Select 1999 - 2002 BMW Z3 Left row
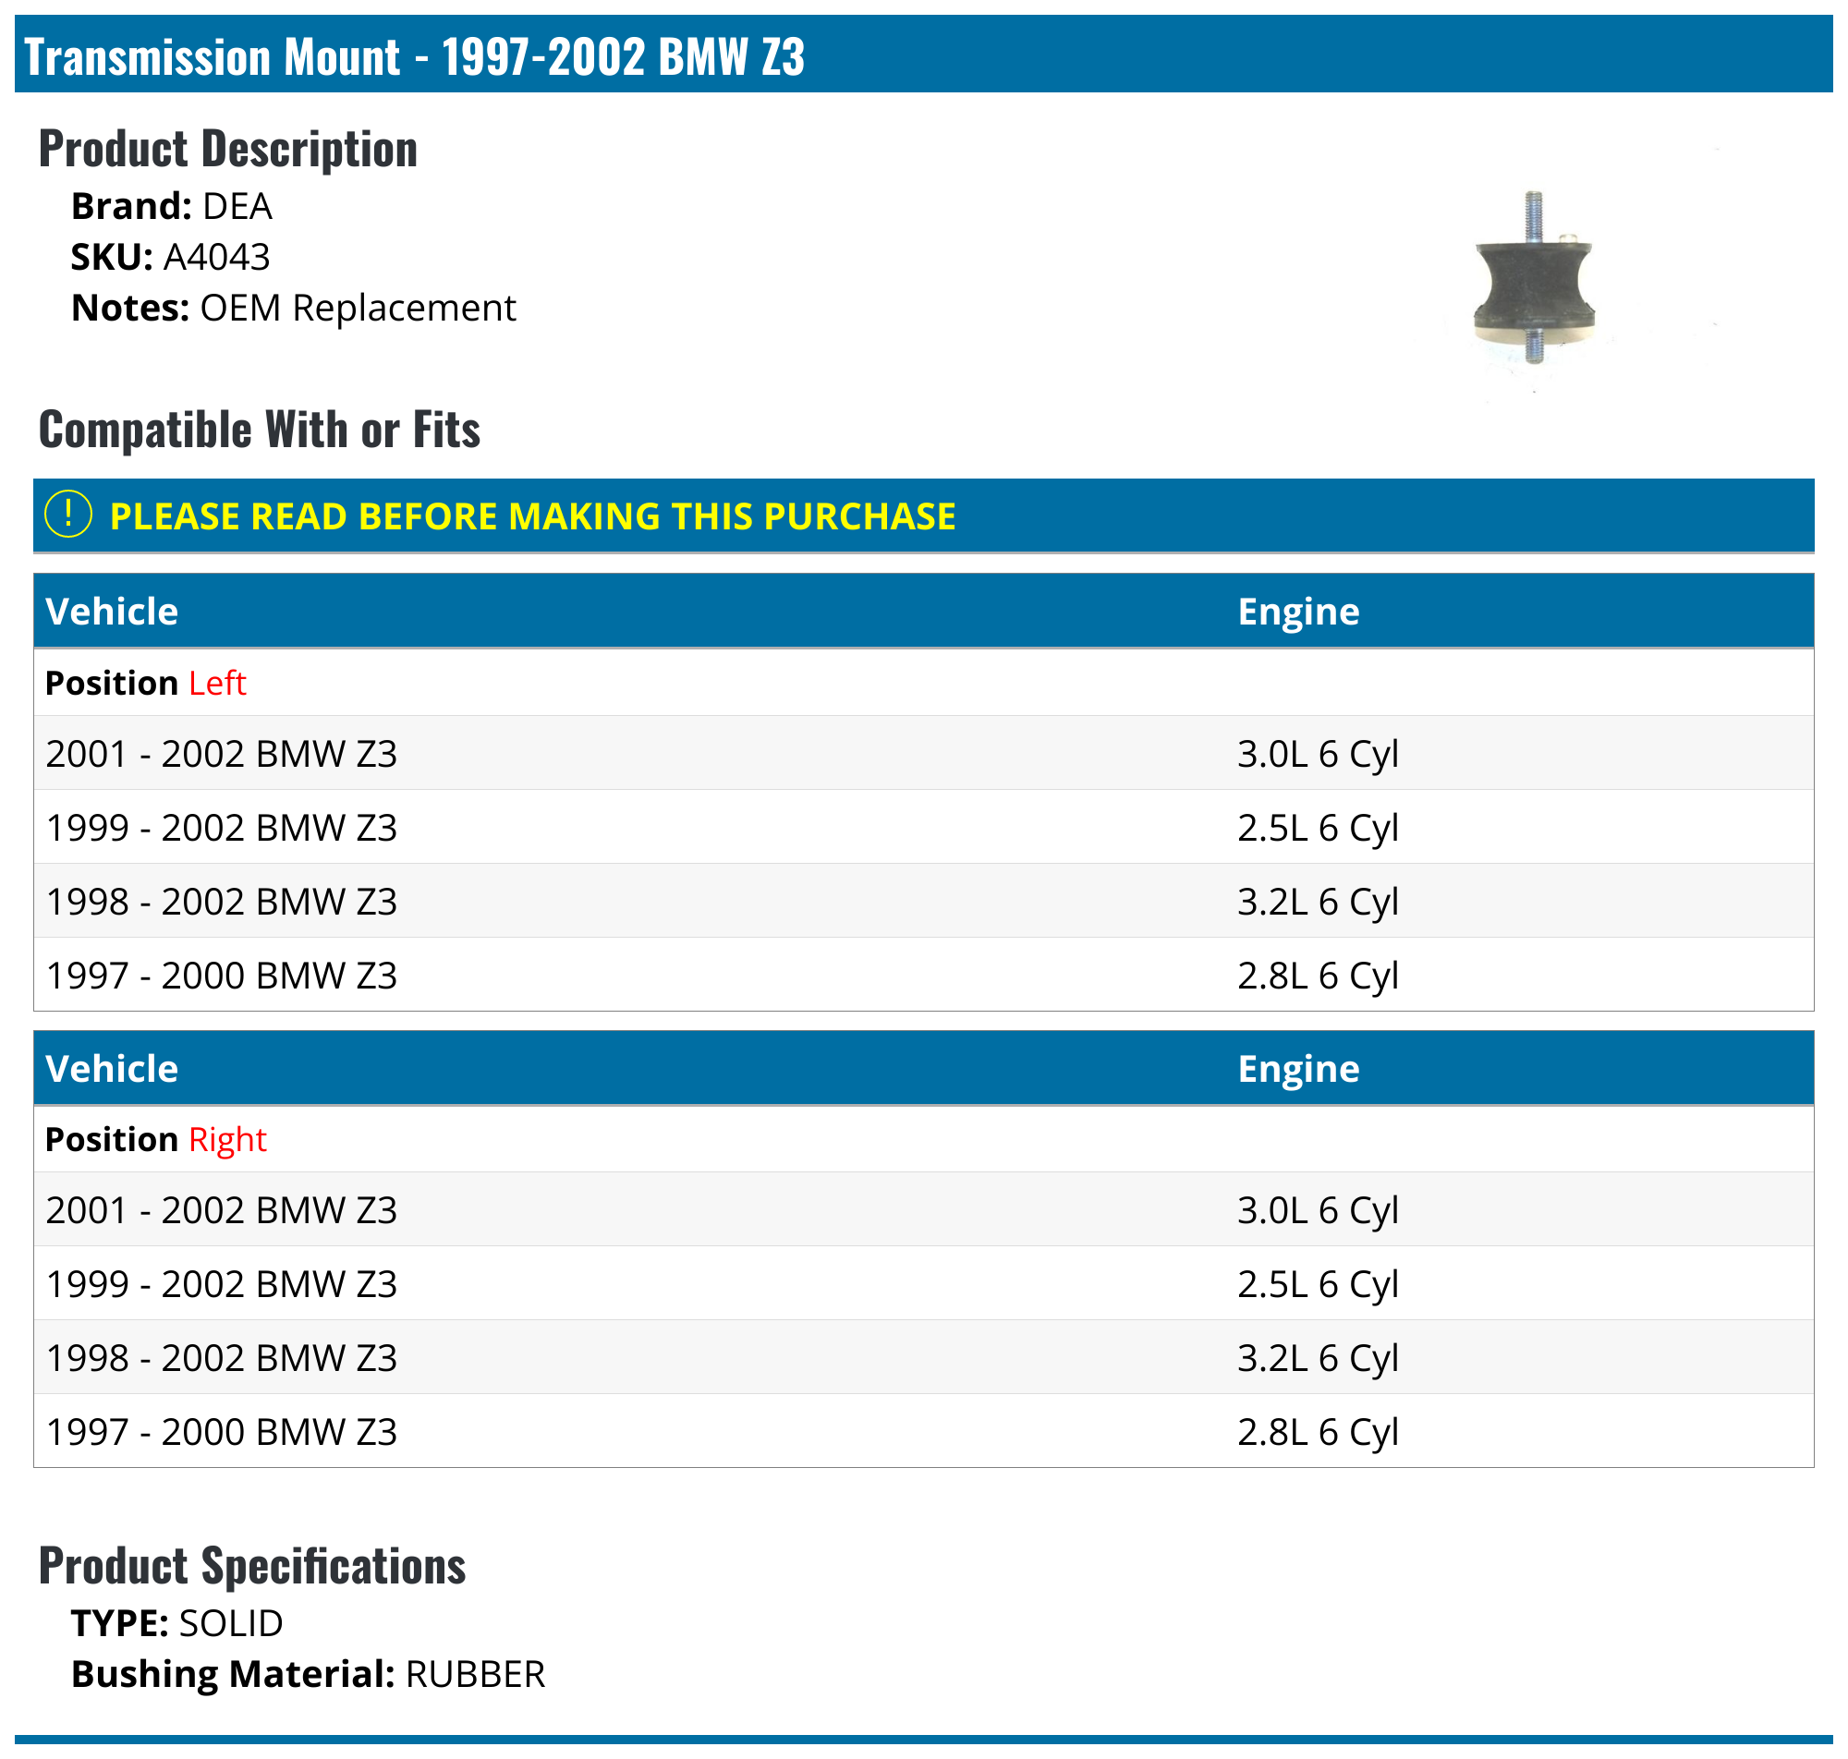 (x=221, y=828)
